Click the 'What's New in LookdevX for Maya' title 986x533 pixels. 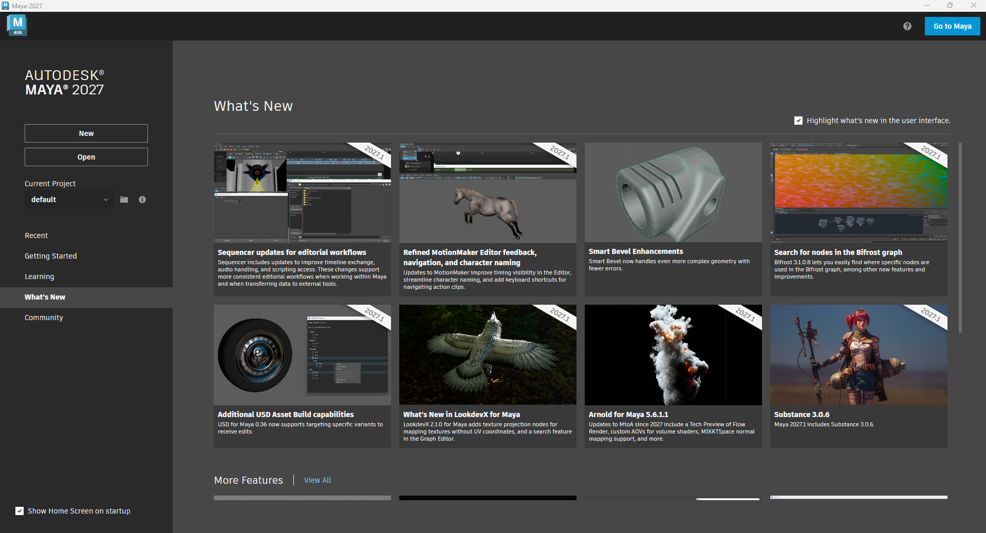click(461, 414)
